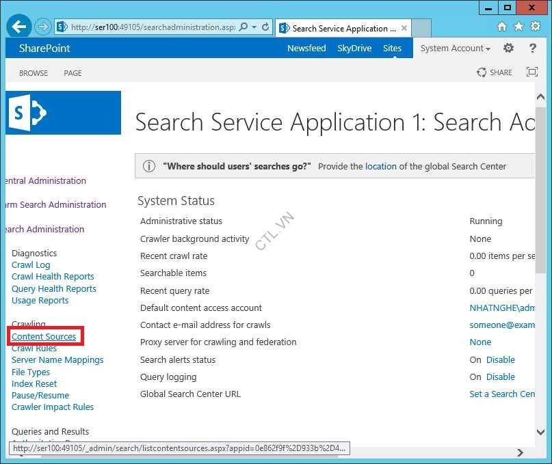Image resolution: width=552 pixels, height=464 pixels.
Task: Select the Search Service Application tab
Action: [x=343, y=28]
